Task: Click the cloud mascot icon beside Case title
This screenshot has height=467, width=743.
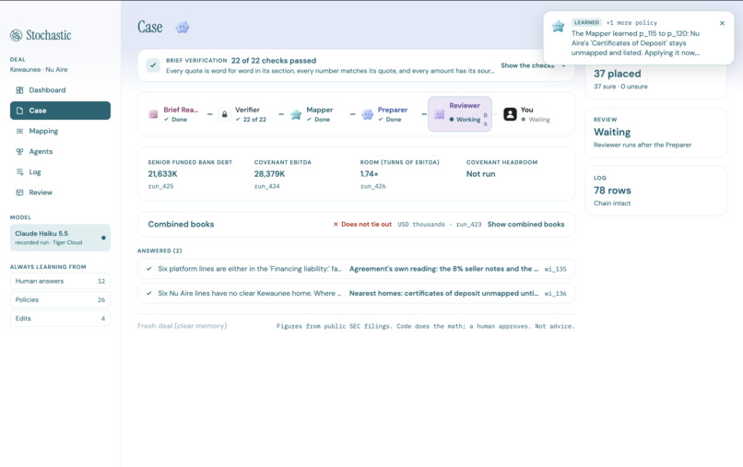Action: pyautogui.click(x=183, y=28)
